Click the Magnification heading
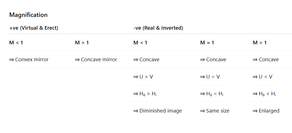Image resolution: width=292 pixels, height=133 pixels. tap(28, 15)
